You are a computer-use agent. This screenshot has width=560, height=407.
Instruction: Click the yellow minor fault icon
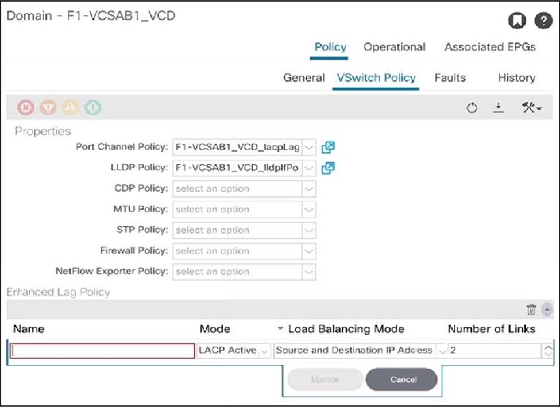[71, 107]
